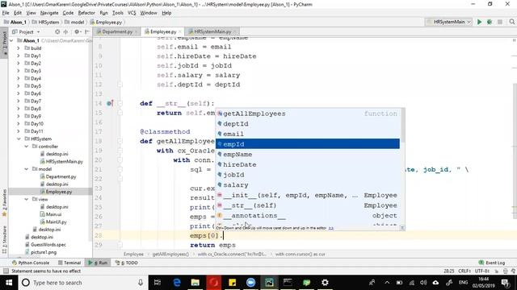
Task: Open the File menu
Action: (6, 13)
